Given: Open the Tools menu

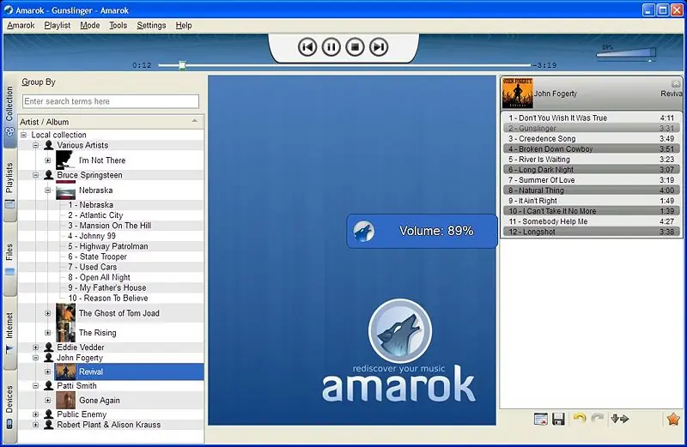Looking at the screenshot, I should pos(118,26).
